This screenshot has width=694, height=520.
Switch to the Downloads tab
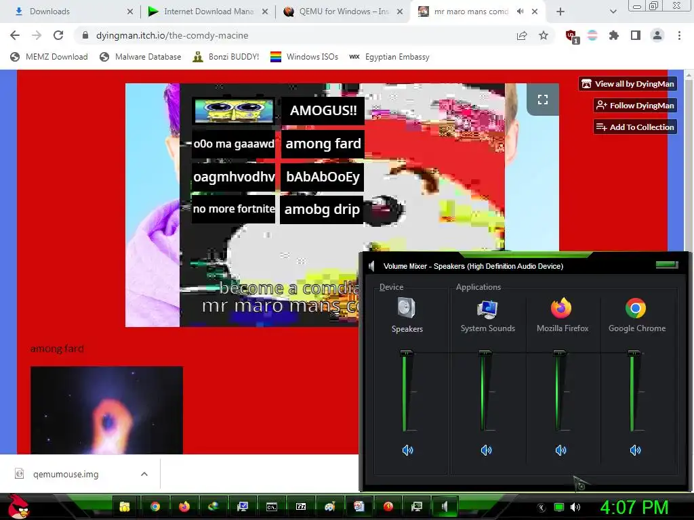tap(70, 12)
